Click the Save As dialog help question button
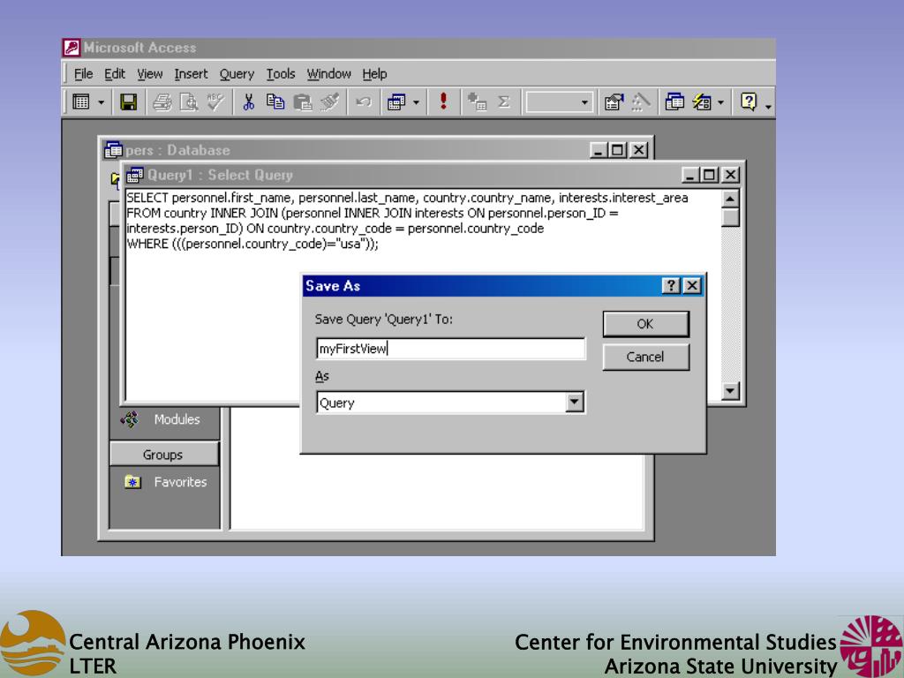Image resolution: width=904 pixels, height=678 pixels. pyautogui.click(x=671, y=285)
